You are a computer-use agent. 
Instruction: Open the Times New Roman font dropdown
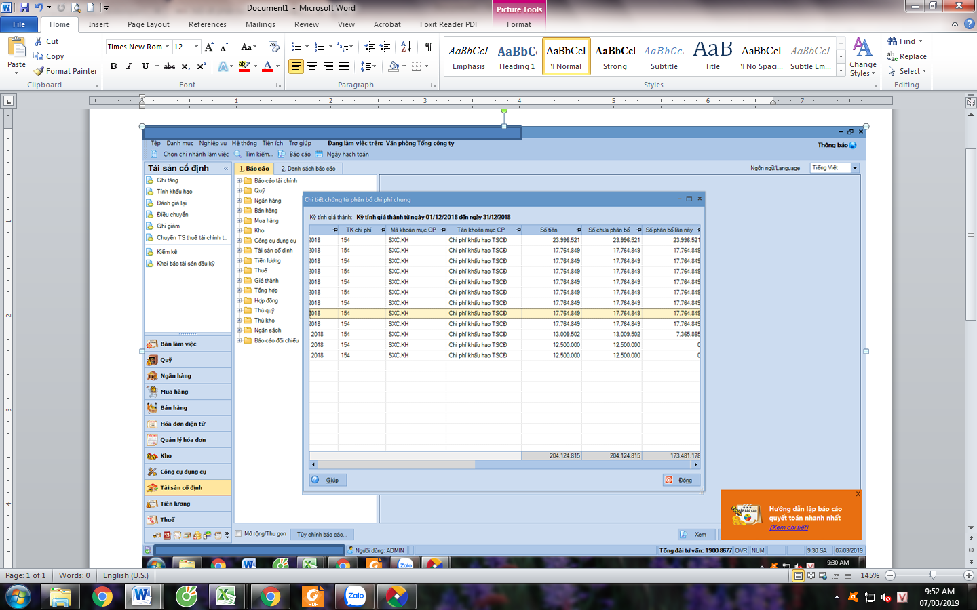click(x=168, y=47)
